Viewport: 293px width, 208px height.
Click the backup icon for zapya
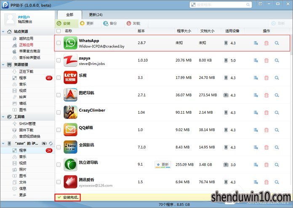[x=256, y=60]
